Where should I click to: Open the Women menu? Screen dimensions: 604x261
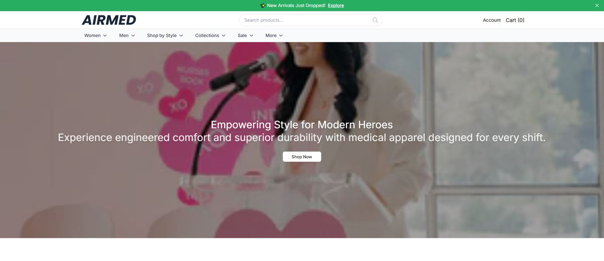coord(95,35)
